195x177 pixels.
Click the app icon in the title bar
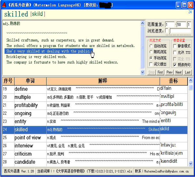pos(3,5)
